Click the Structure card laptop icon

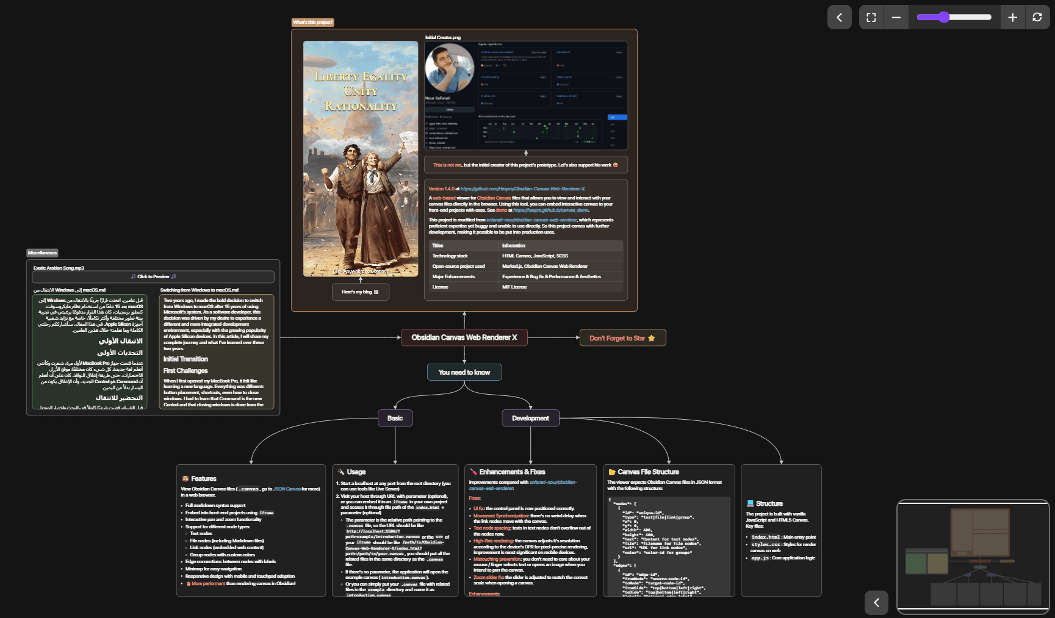pyautogui.click(x=750, y=504)
